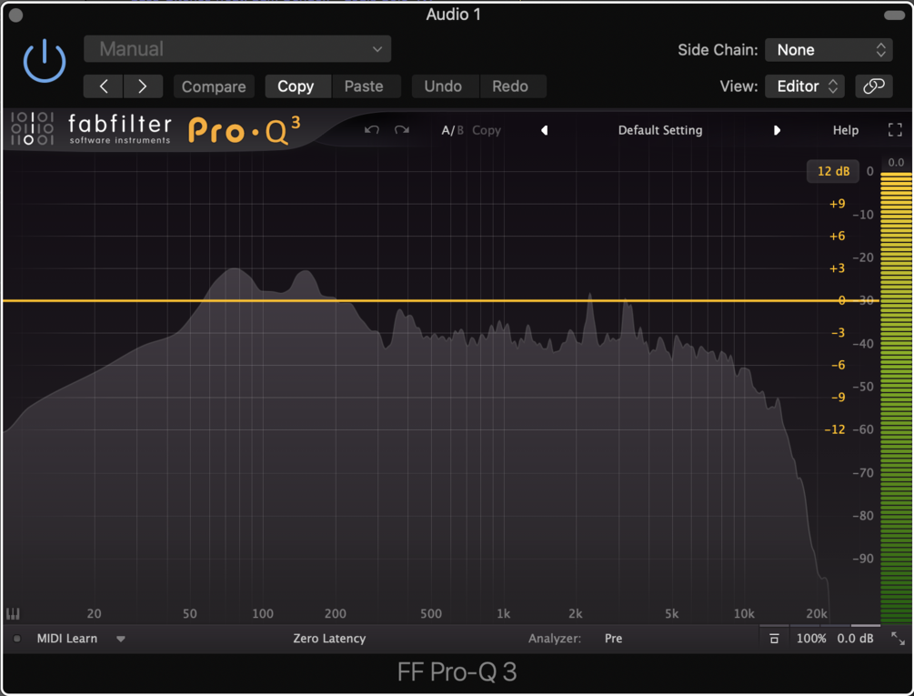Open the View Editor dropdown
This screenshot has width=914, height=696.
pos(805,86)
